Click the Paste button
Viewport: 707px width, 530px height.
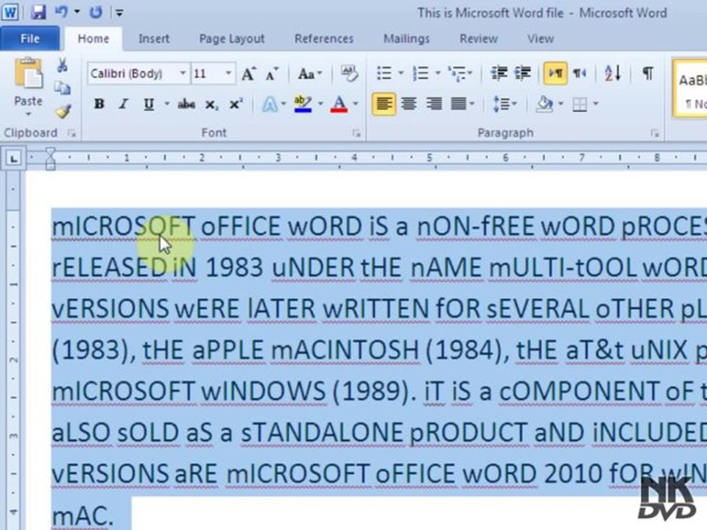pyautogui.click(x=28, y=86)
